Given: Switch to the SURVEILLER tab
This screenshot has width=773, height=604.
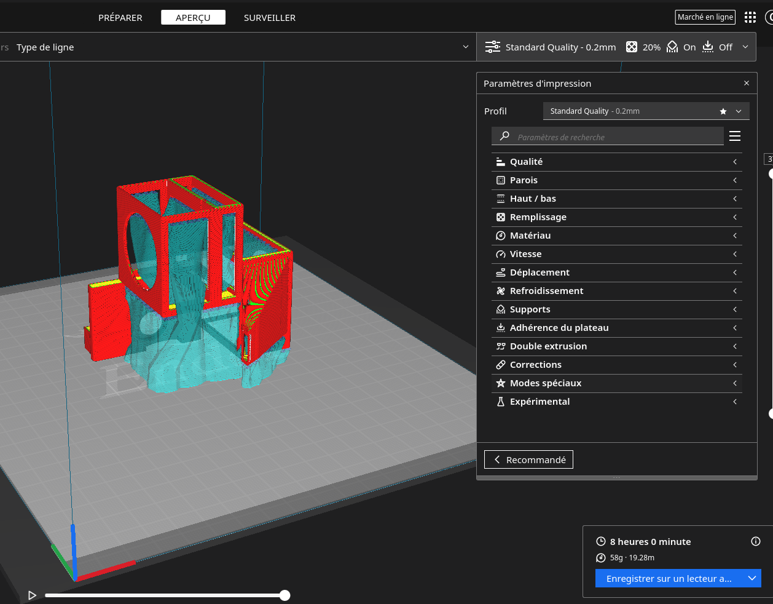Looking at the screenshot, I should [270, 18].
